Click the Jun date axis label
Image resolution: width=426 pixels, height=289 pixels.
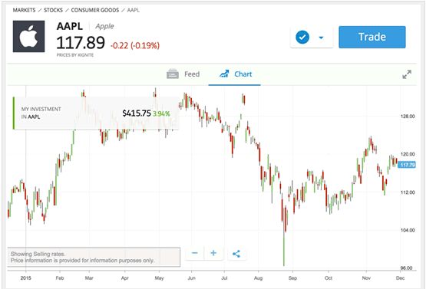point(192,278)
